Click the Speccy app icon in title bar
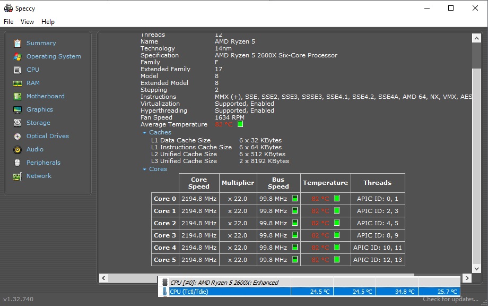Screen dimensions: 488x306 (x=8, y=8)
